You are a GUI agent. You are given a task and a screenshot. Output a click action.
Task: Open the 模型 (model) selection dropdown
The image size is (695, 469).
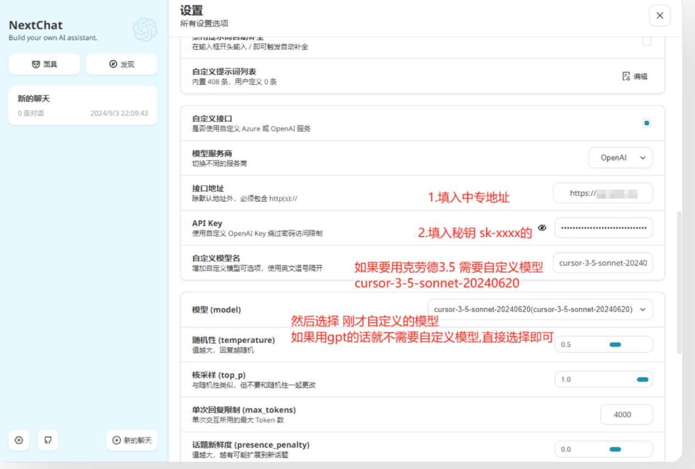(540, 310)
